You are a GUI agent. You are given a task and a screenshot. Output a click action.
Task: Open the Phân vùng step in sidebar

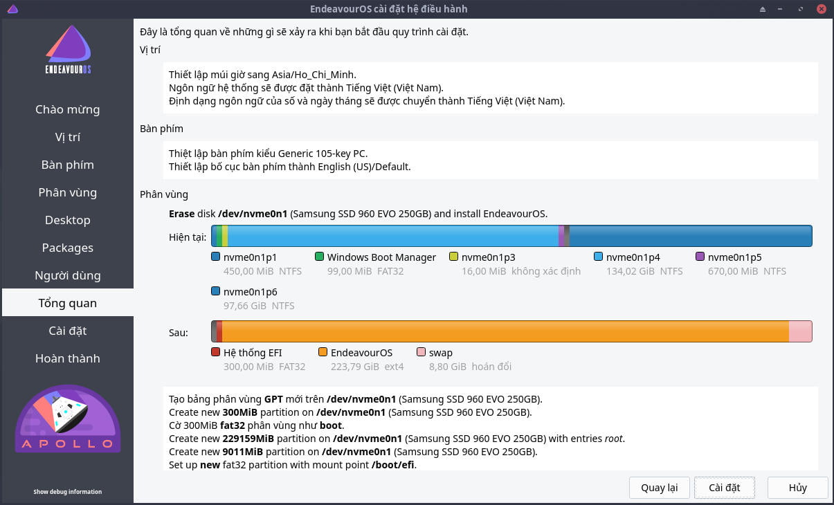tap(68, 192)
